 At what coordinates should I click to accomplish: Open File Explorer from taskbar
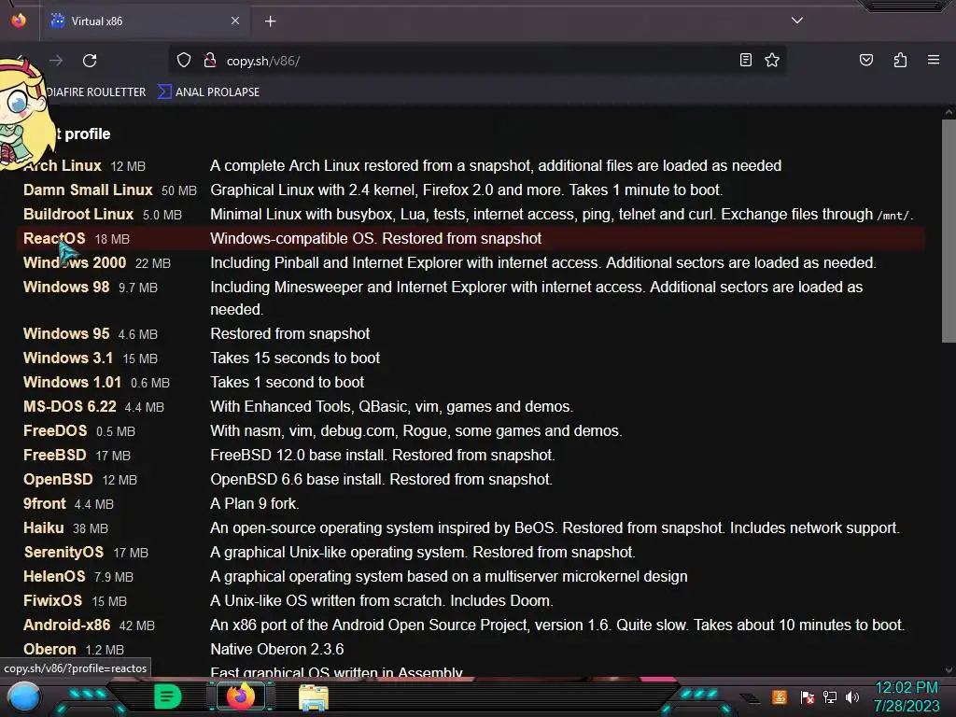click(x=314, y=697)
